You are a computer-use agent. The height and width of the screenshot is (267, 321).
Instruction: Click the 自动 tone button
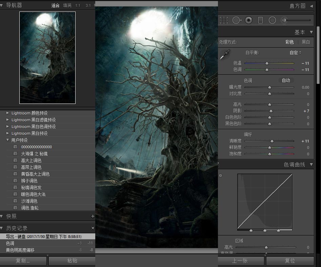[x=286, y=80]
